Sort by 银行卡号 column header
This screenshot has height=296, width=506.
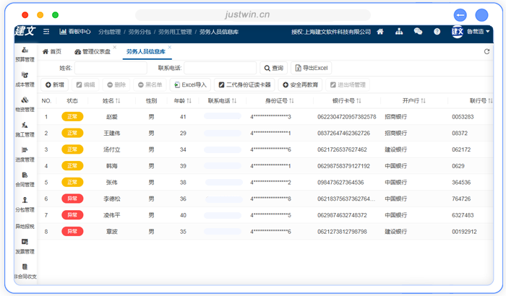[347, 101]
